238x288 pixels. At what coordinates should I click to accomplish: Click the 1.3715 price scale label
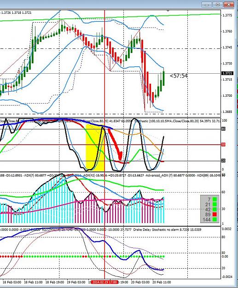(x=227, y=80)
